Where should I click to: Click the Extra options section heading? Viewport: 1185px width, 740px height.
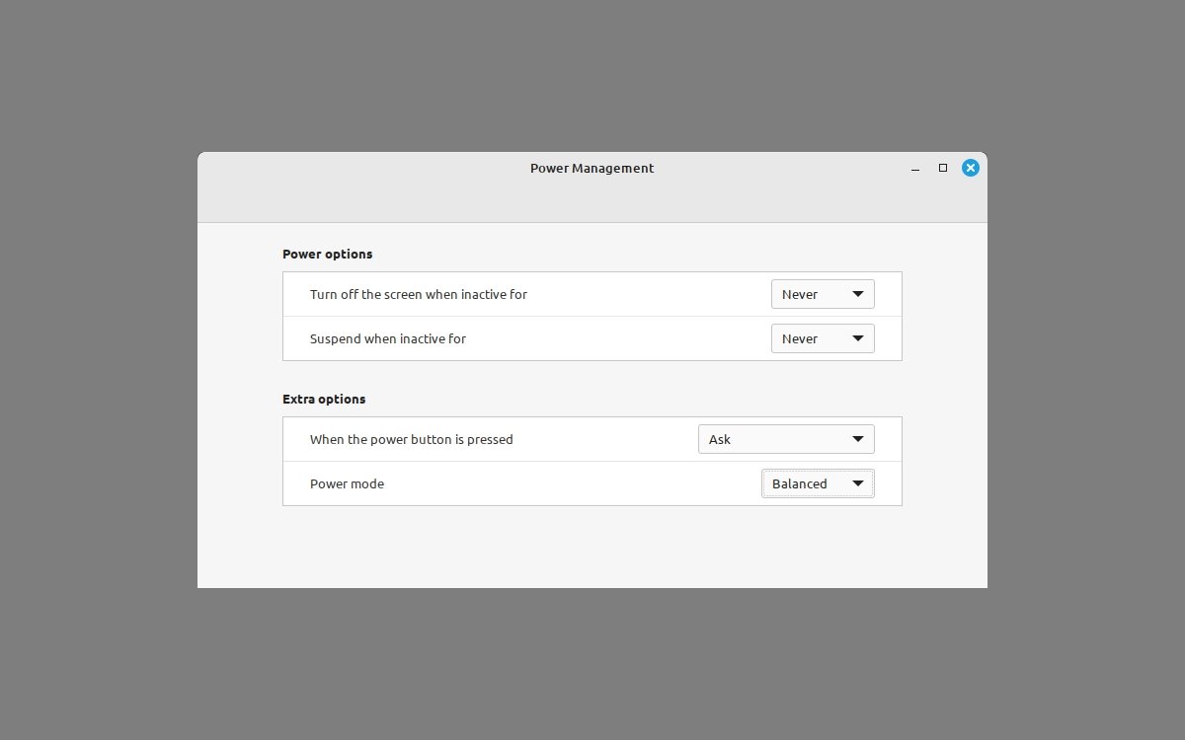pos(324,399)
